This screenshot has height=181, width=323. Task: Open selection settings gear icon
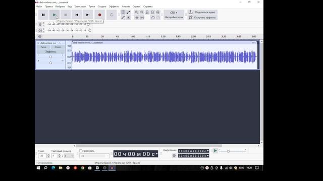174,156
